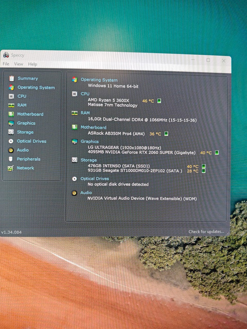Click chip icon beside CPU heading in summary
Image resolution: width=247 pixels, height=329 pixels.
point(75,94)
